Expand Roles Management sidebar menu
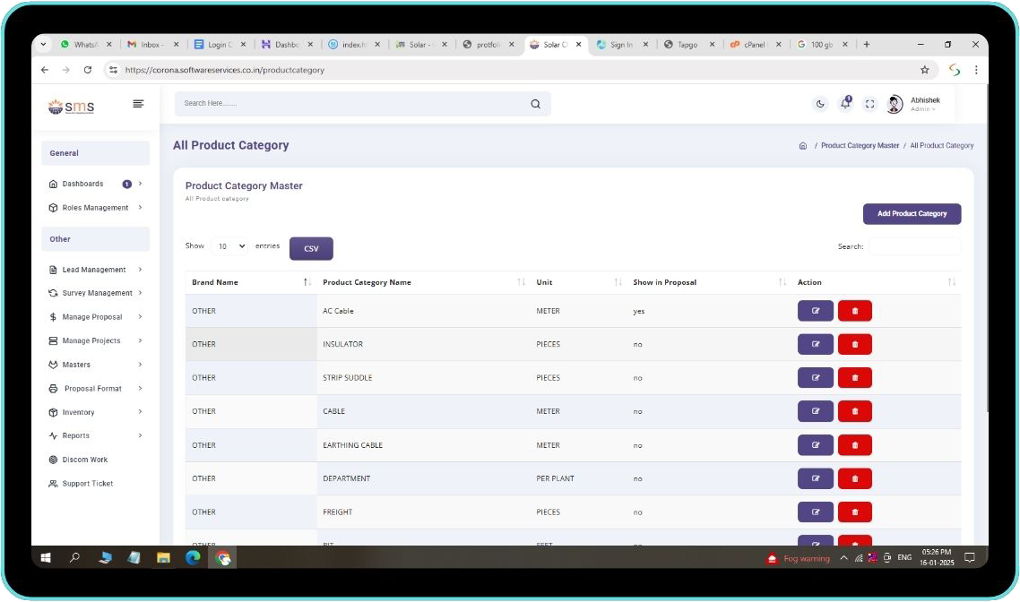Image resolution: width=1020 pixels, height=602 pixels. click(96, 208)
